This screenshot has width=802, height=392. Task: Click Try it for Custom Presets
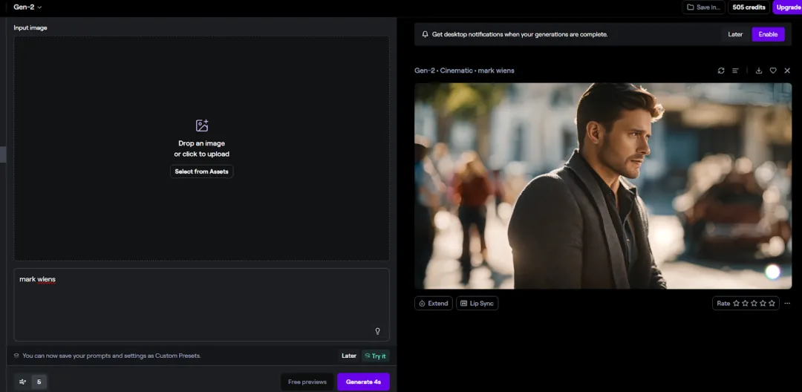point(376,356)
